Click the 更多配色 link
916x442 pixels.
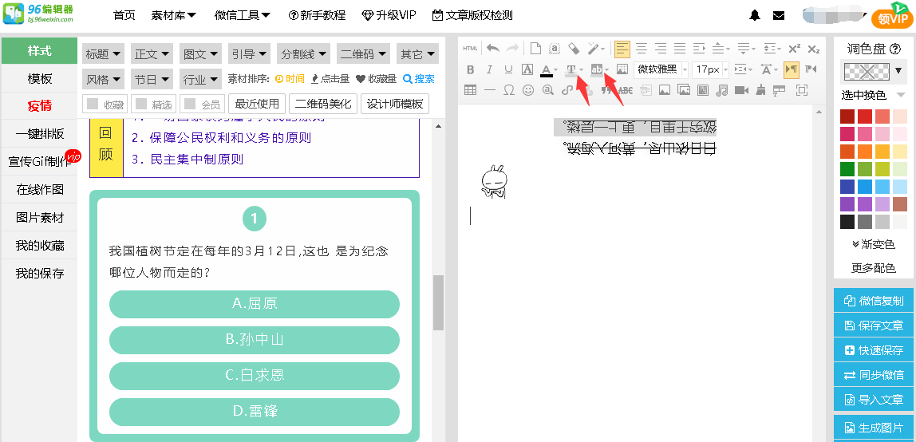click(874, 268)
